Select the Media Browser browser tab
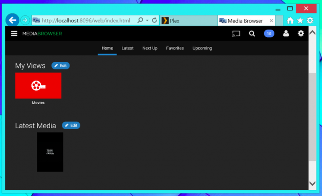 coord(246,21)
